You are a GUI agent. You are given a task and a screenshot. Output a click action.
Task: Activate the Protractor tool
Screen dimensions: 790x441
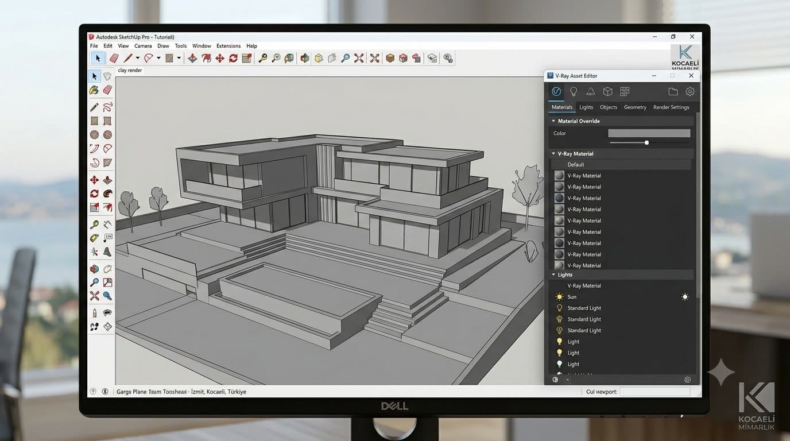[94, 238]
